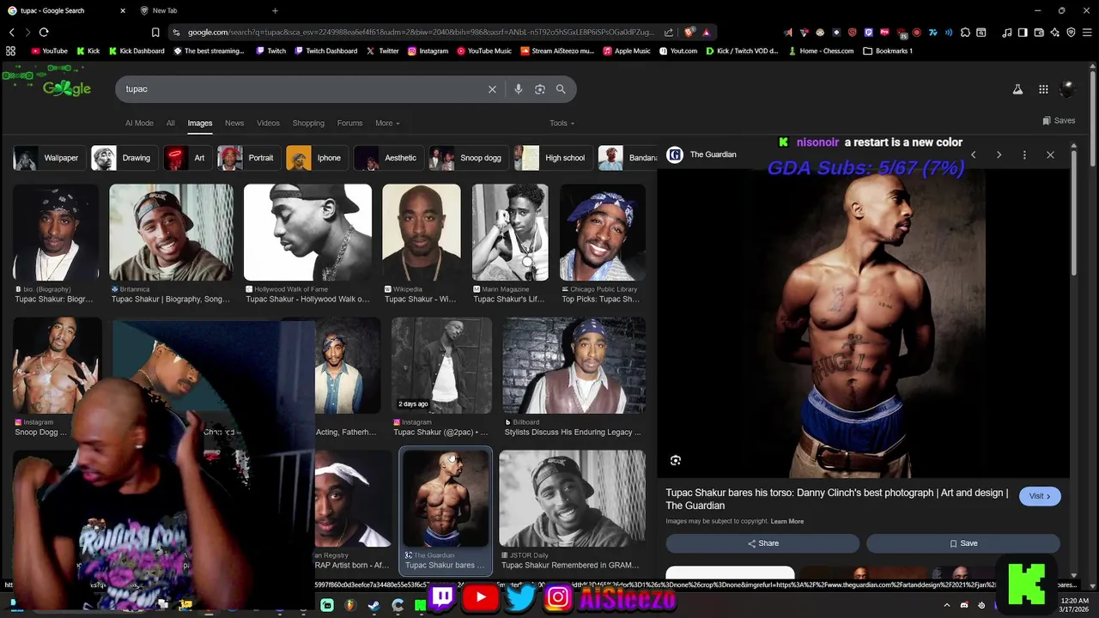Search inside the image with the lens icon
This screenshot has height=618, width=1099.
pyautogui.click(x=676, y=461)
